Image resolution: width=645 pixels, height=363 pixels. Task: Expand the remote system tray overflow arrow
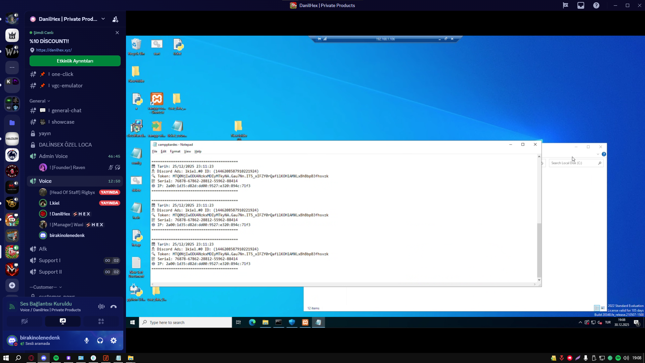click(x=580, y=322)
